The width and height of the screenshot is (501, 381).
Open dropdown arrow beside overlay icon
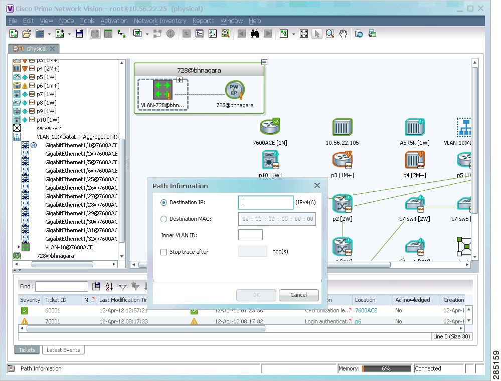point(147,34)
